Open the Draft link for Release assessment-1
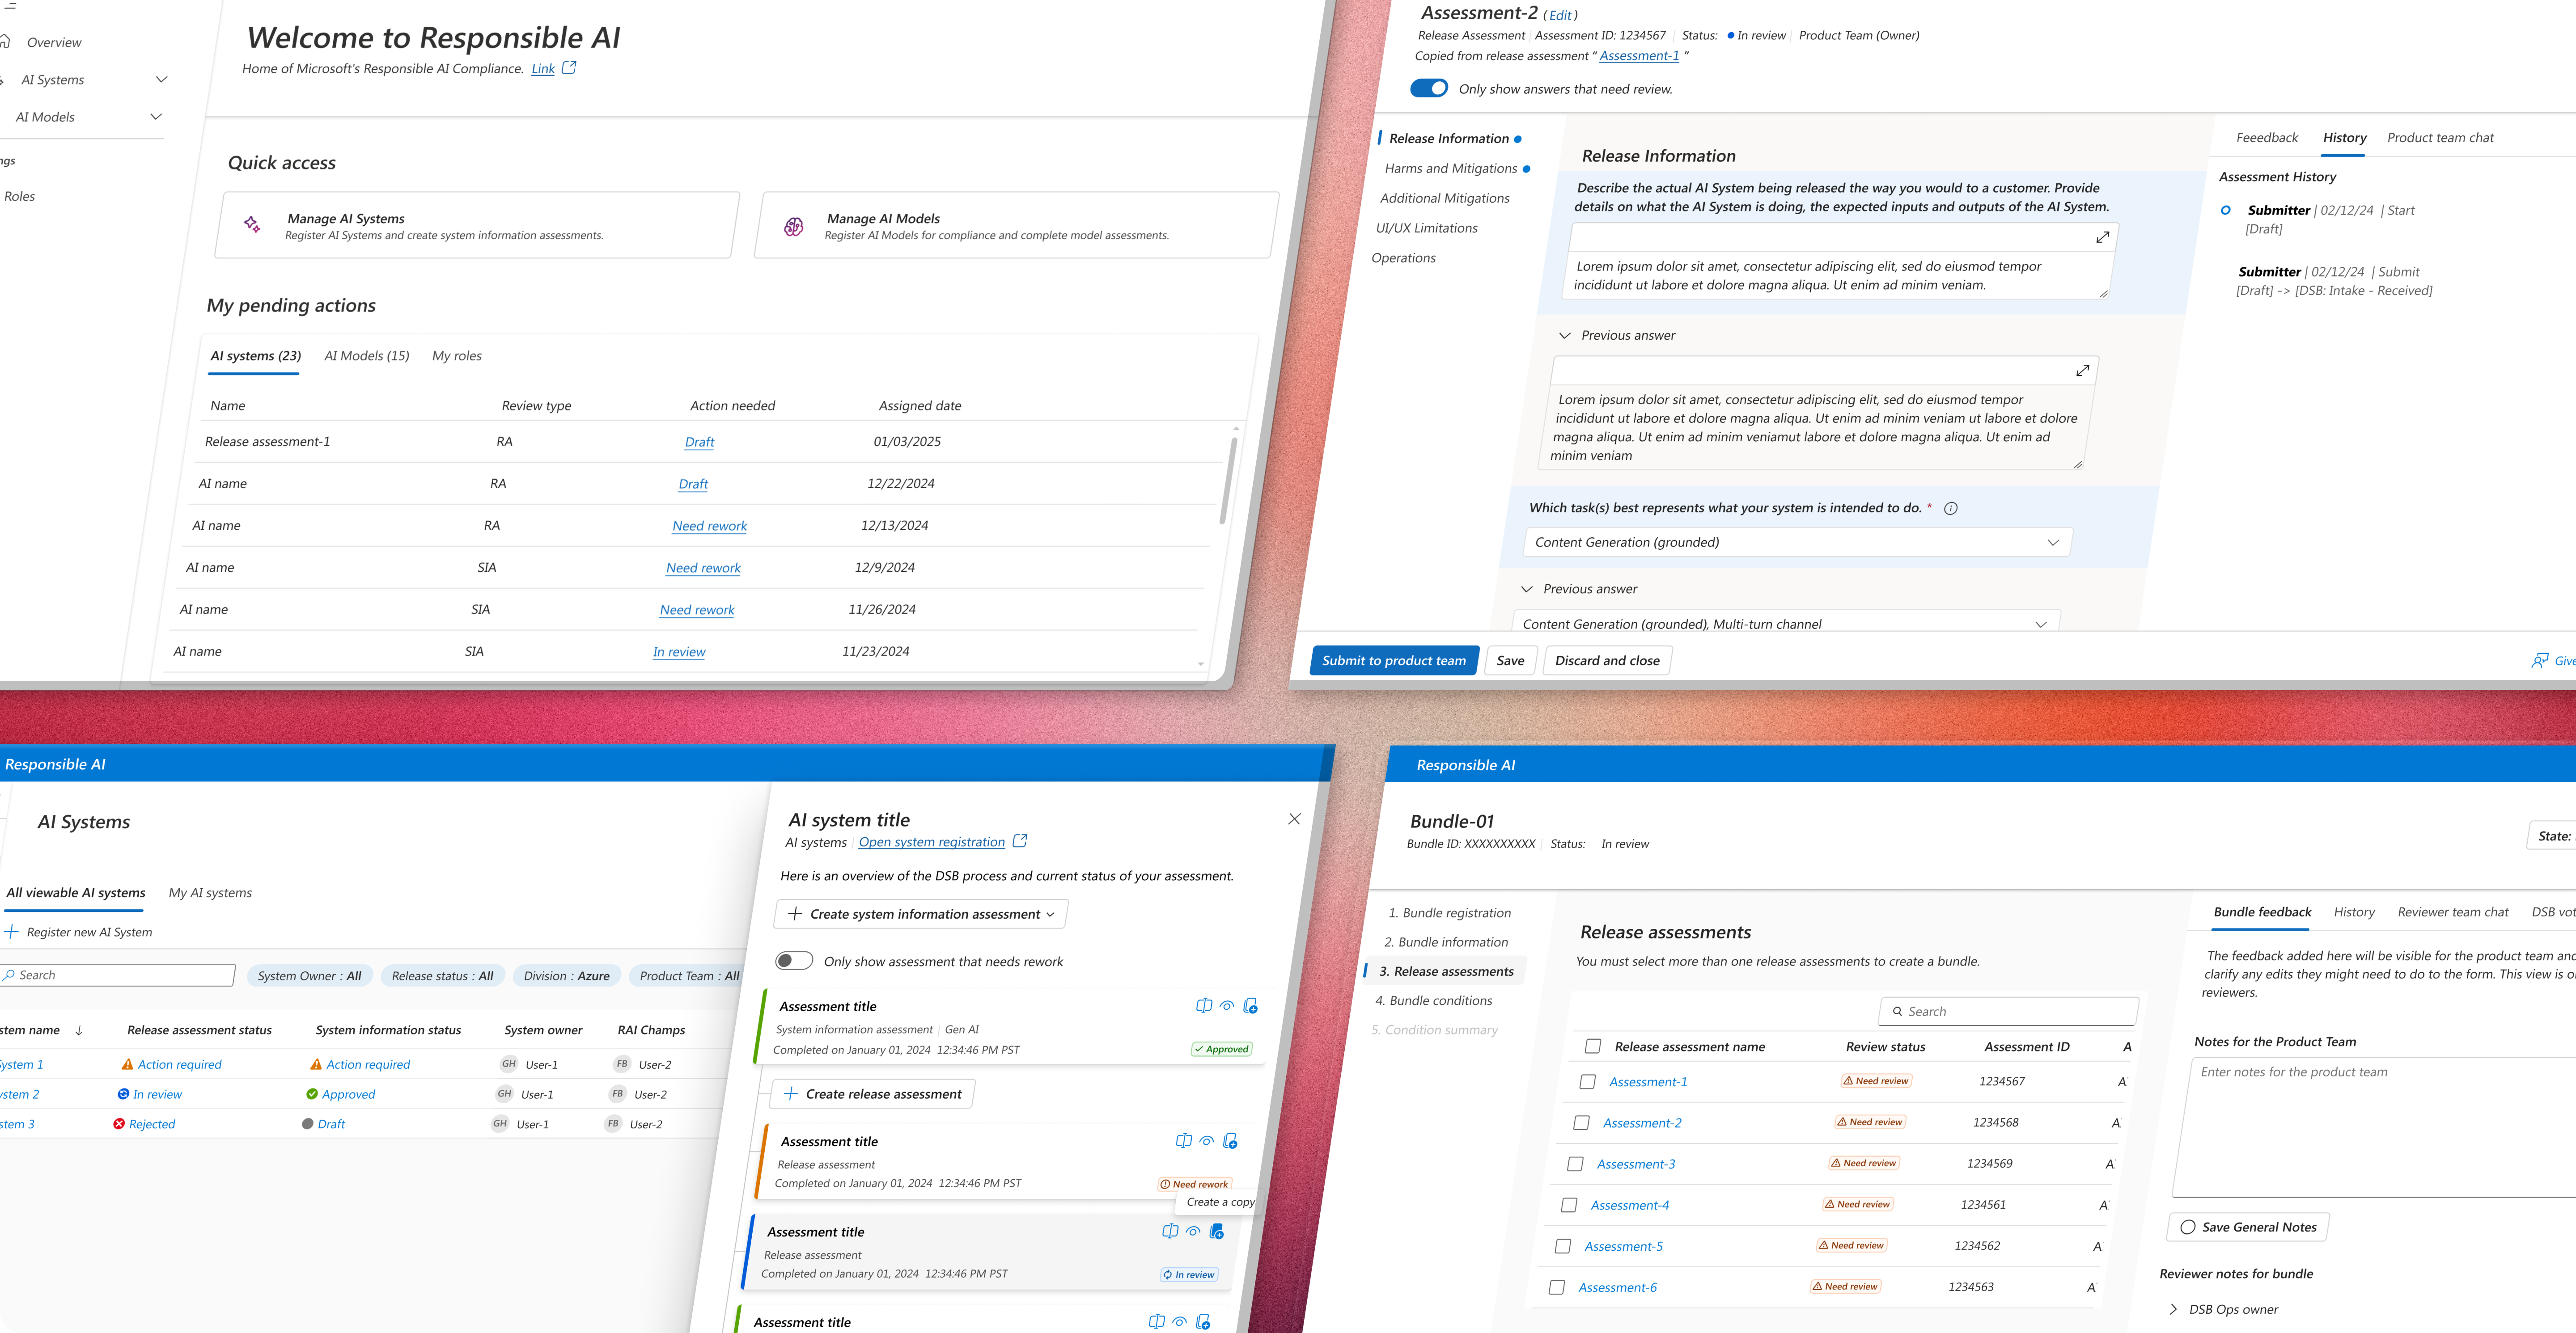 pyautogui.click(x=700, y=442)
